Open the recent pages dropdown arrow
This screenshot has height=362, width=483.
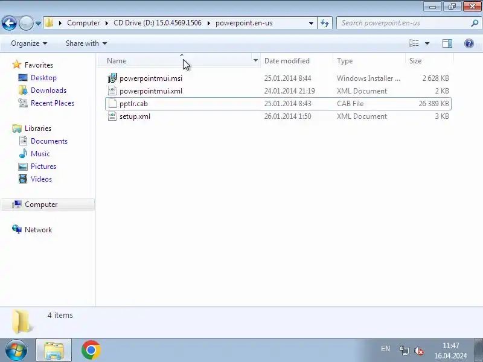(38, 24)
